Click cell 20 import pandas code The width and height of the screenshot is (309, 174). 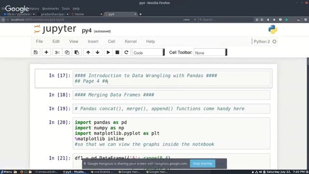pyautogui.click(x=171, y=133)
